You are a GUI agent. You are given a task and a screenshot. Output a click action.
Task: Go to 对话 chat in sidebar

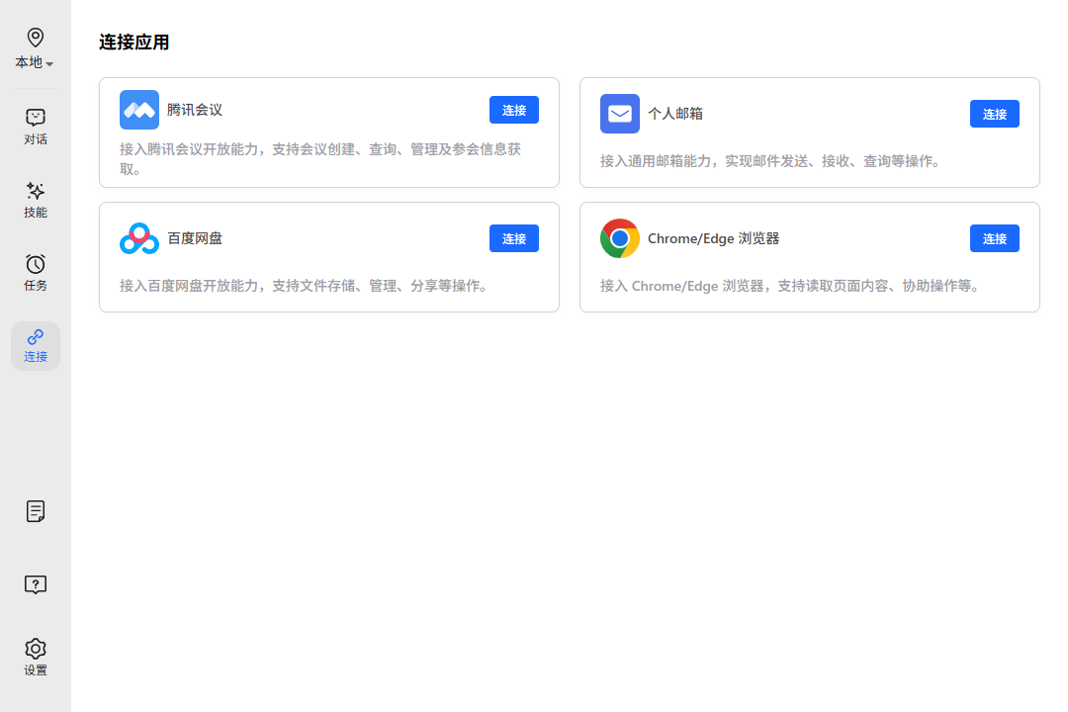pos(36,127)
